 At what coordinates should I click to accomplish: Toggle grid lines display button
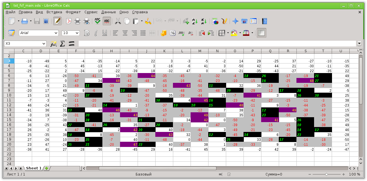tap(261, 33)
